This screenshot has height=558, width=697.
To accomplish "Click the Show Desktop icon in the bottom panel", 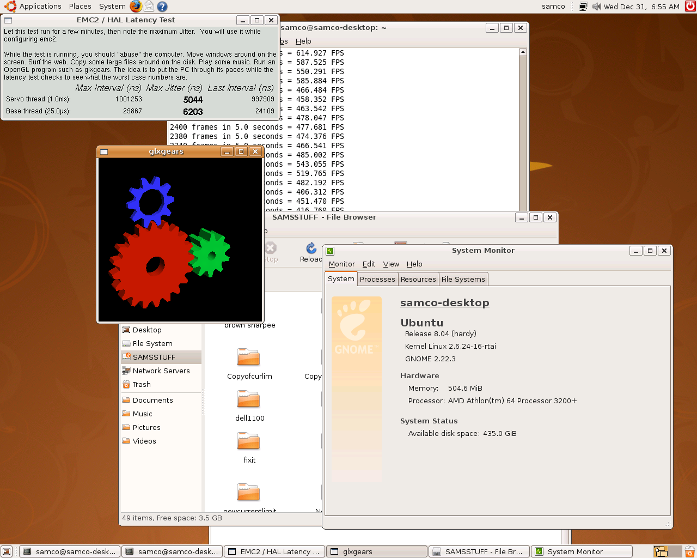I will click(x=7, y=551).
